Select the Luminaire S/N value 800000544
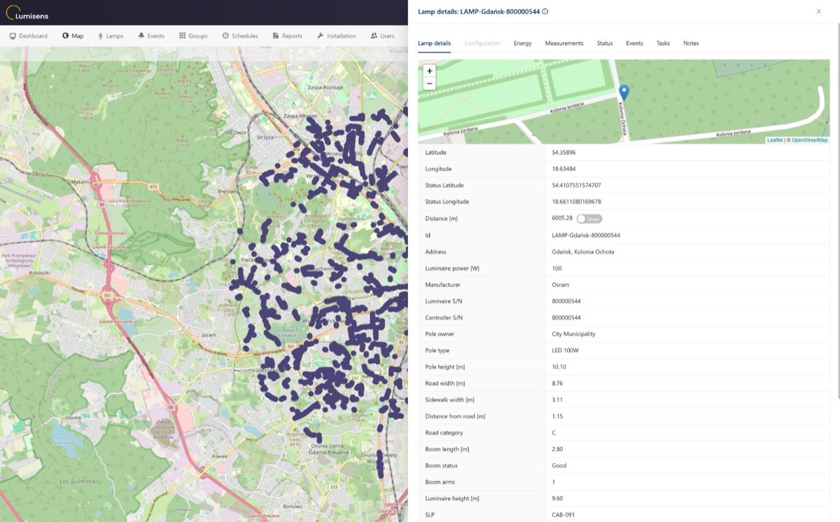 (566, 301)
